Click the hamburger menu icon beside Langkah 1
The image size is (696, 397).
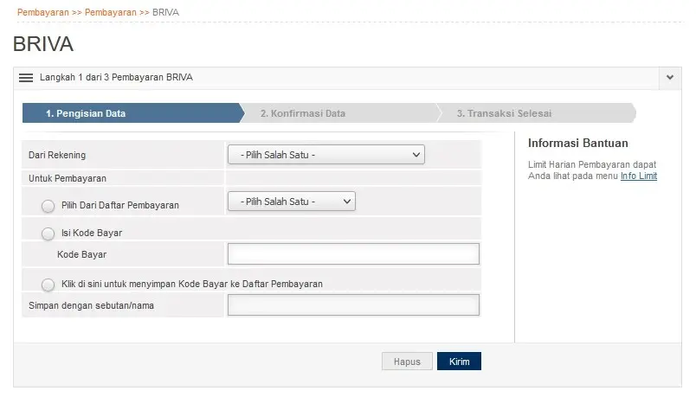tap(26, 78)
